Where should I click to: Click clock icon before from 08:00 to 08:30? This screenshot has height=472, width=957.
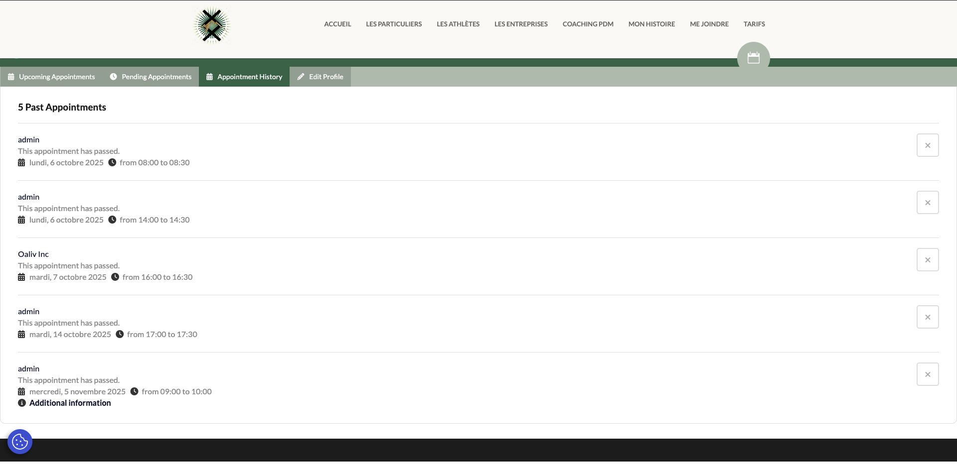(112, 162)
